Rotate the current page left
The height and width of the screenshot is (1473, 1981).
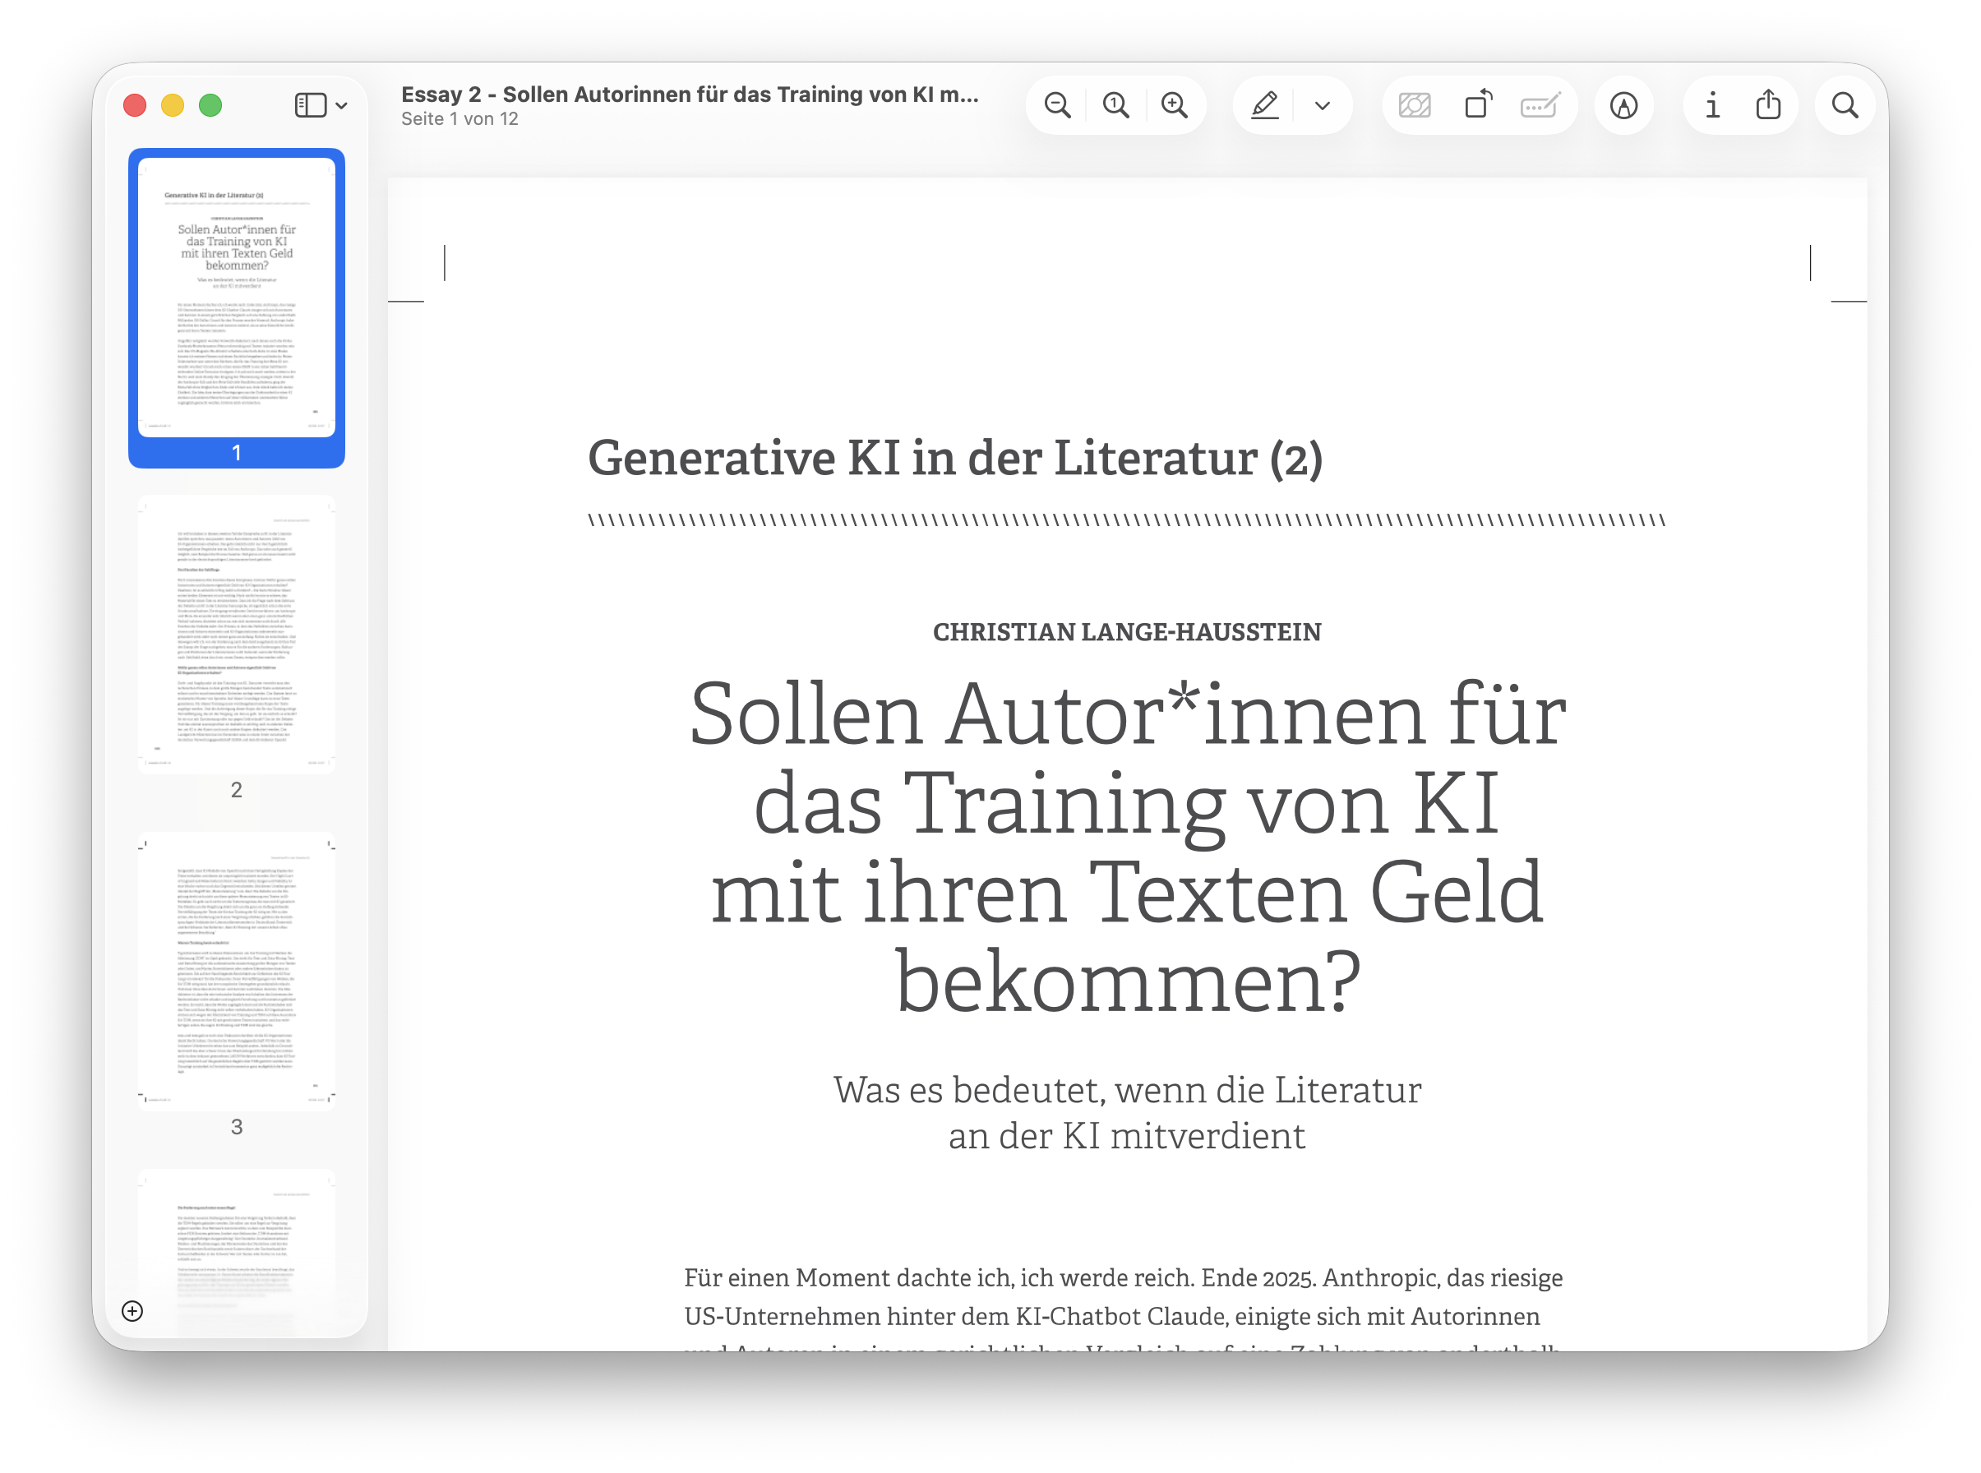pyautogui.click(x=1477, y=104)
